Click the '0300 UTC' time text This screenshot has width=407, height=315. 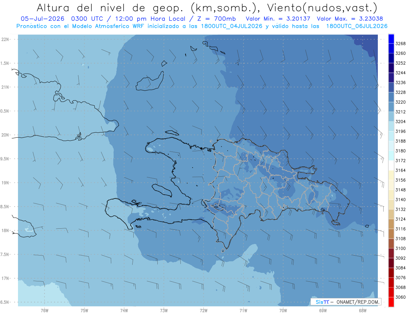point(87,19)
